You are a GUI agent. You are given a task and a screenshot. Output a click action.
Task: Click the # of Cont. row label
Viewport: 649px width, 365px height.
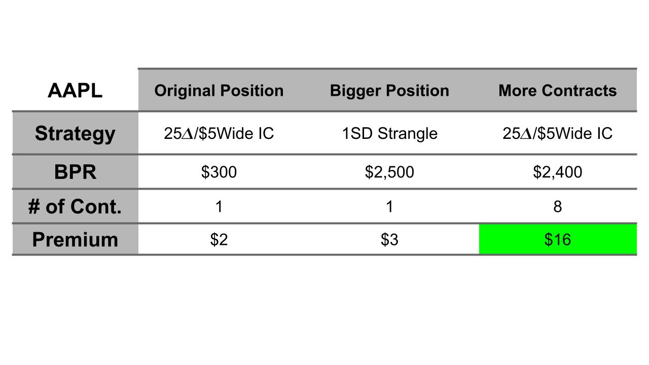(x=75, y=206)
